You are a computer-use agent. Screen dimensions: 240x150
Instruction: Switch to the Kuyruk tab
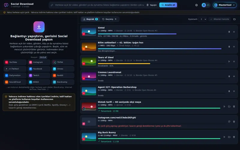(91, 19)
